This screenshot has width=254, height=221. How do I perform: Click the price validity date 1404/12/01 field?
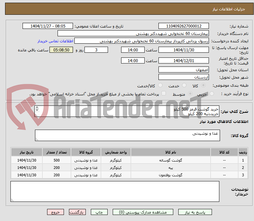coord(184,61)
